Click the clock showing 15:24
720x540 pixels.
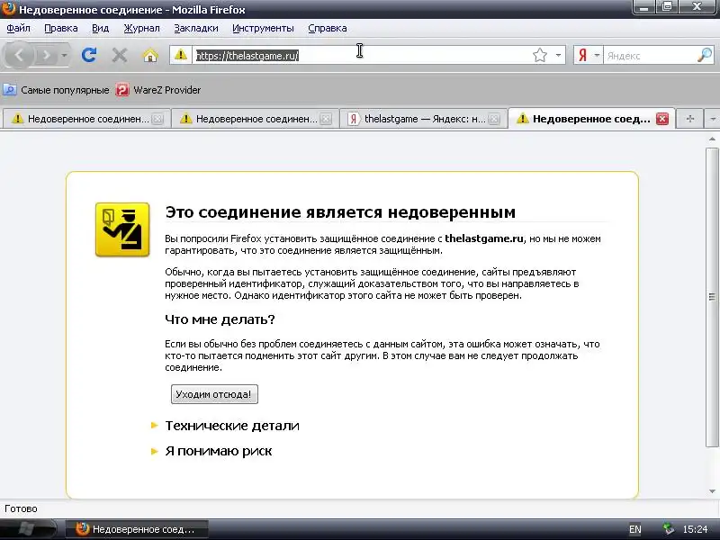point(695,529)
